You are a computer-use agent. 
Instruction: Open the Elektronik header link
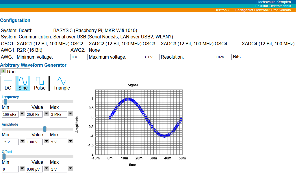point(221,10)
